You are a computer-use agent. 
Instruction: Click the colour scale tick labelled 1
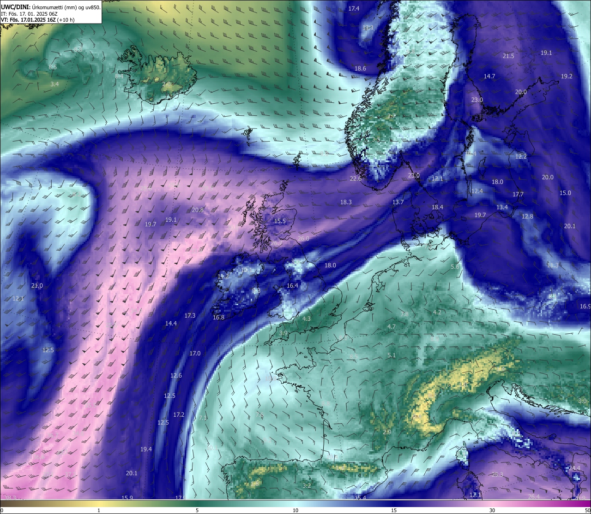click(99, 510)
